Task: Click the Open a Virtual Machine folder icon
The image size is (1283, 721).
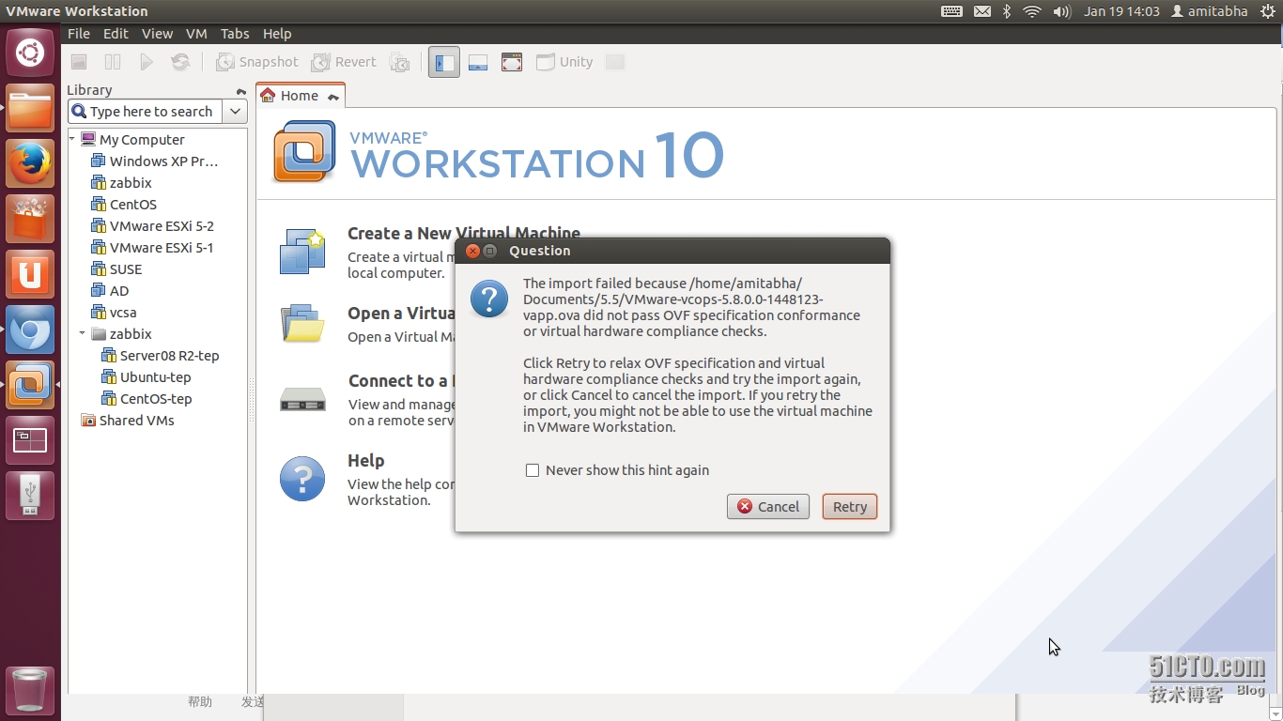Action: [x=302, y=323]
